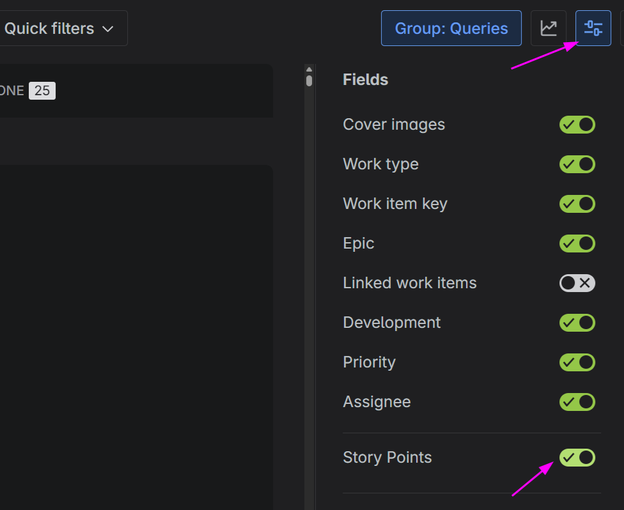This screenshot has width=624, height=510.
Task: Disable the Cover images toggle
Action: point(577,125)
